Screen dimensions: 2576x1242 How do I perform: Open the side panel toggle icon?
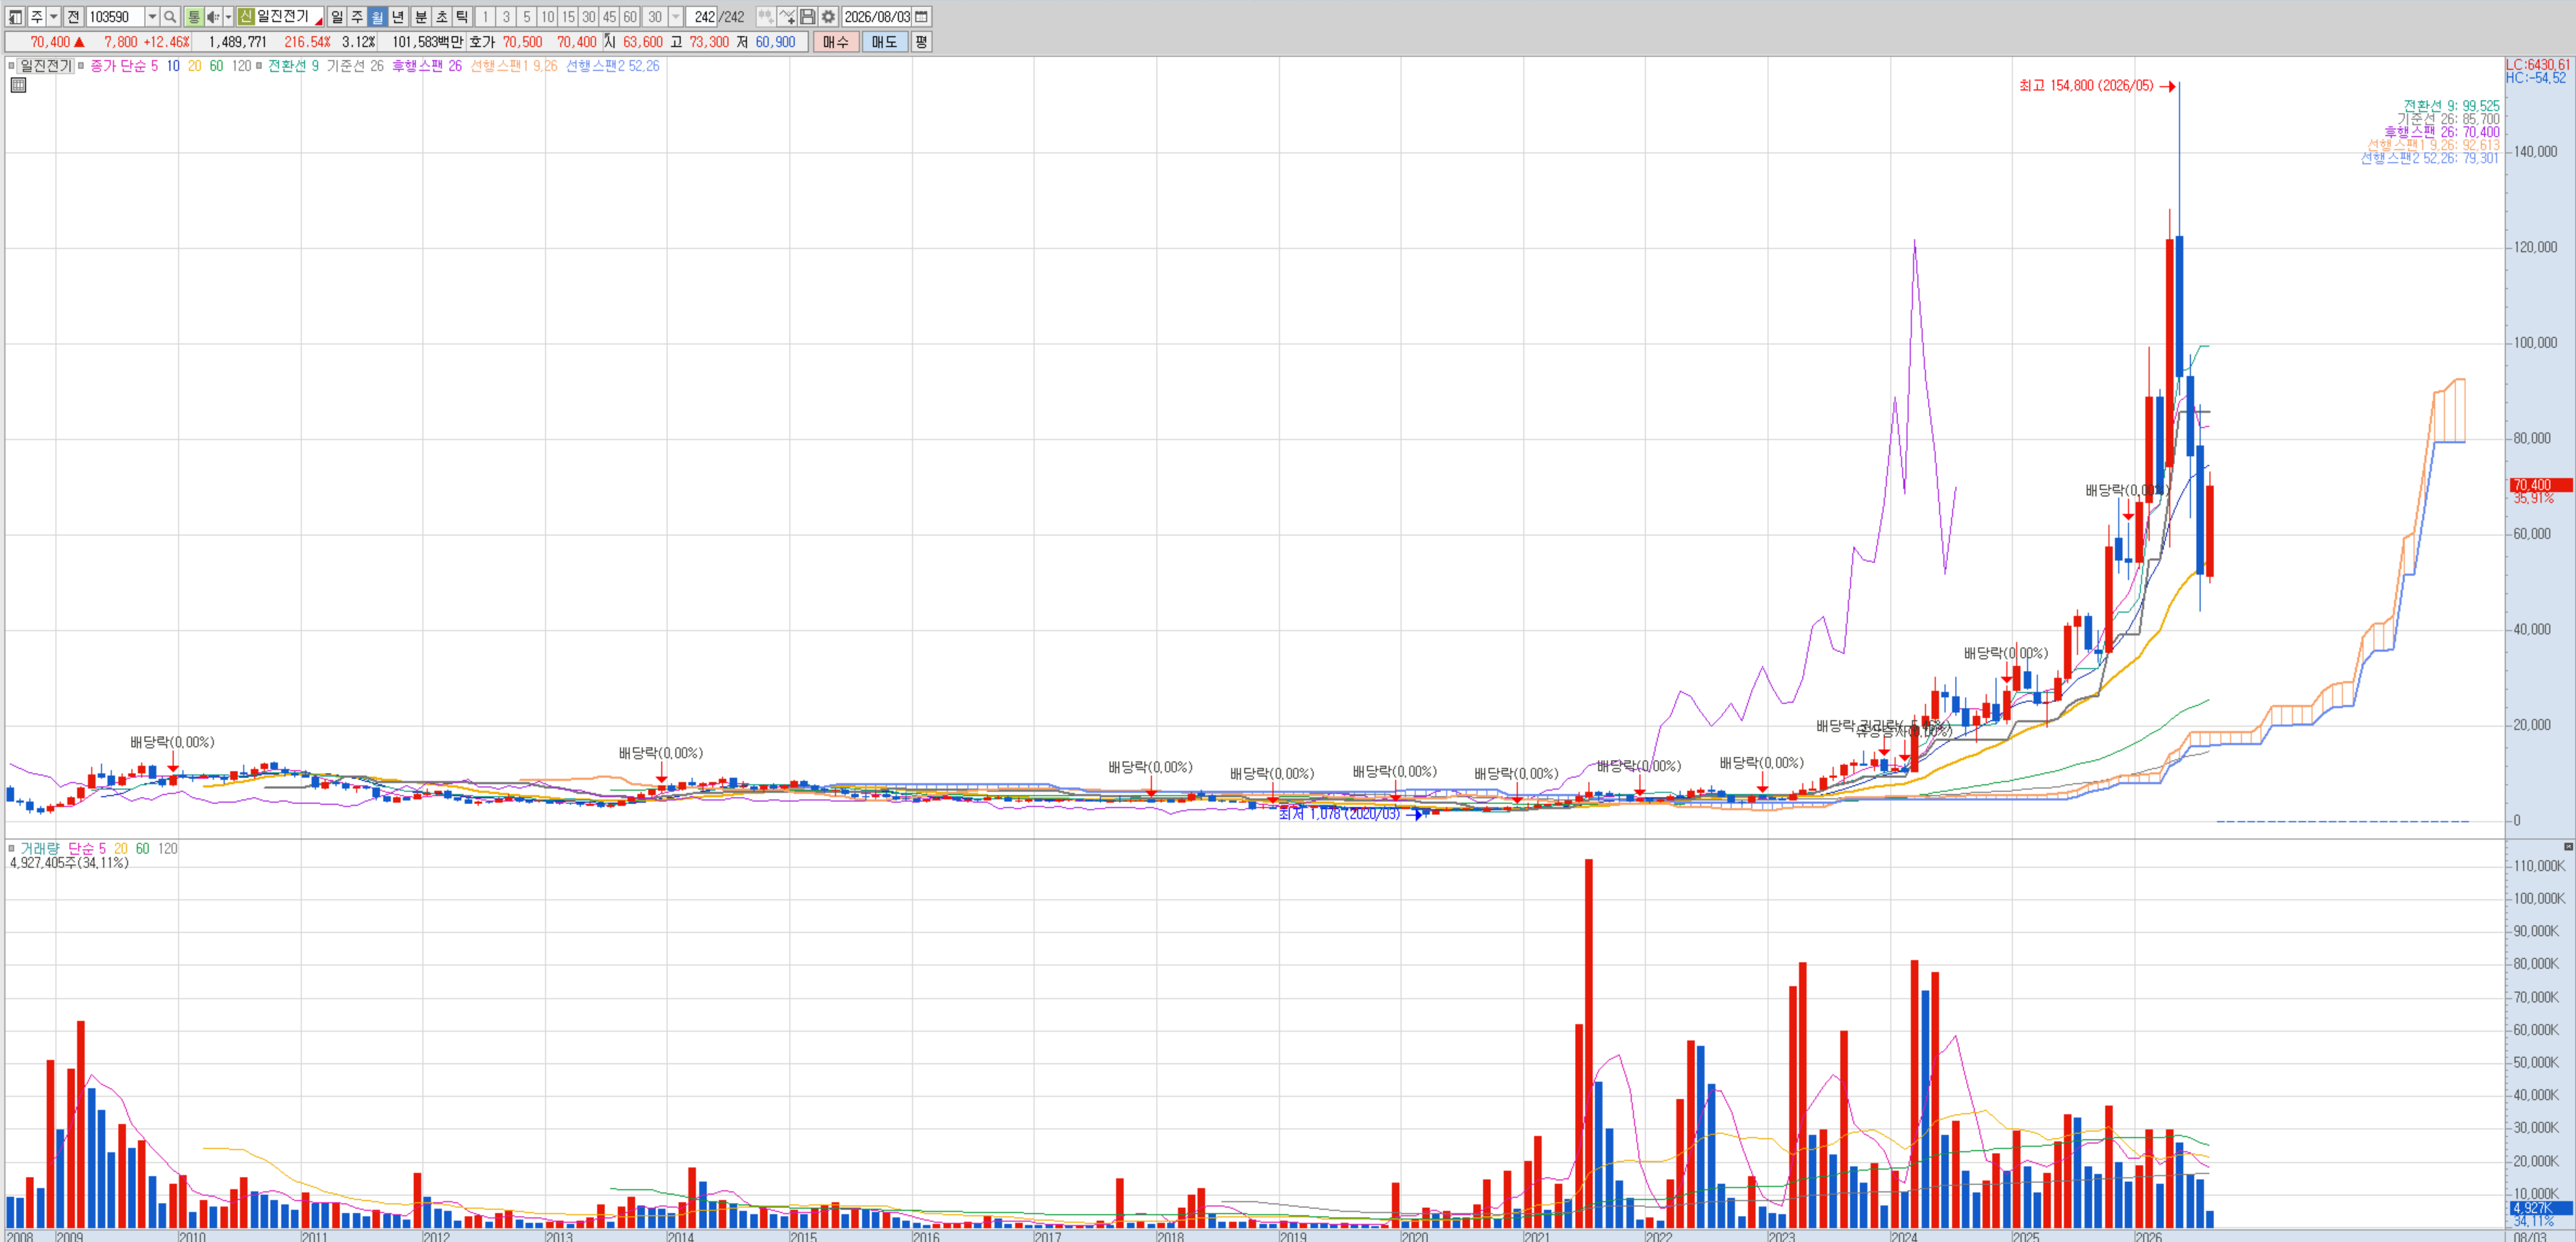tap(15, 17)
